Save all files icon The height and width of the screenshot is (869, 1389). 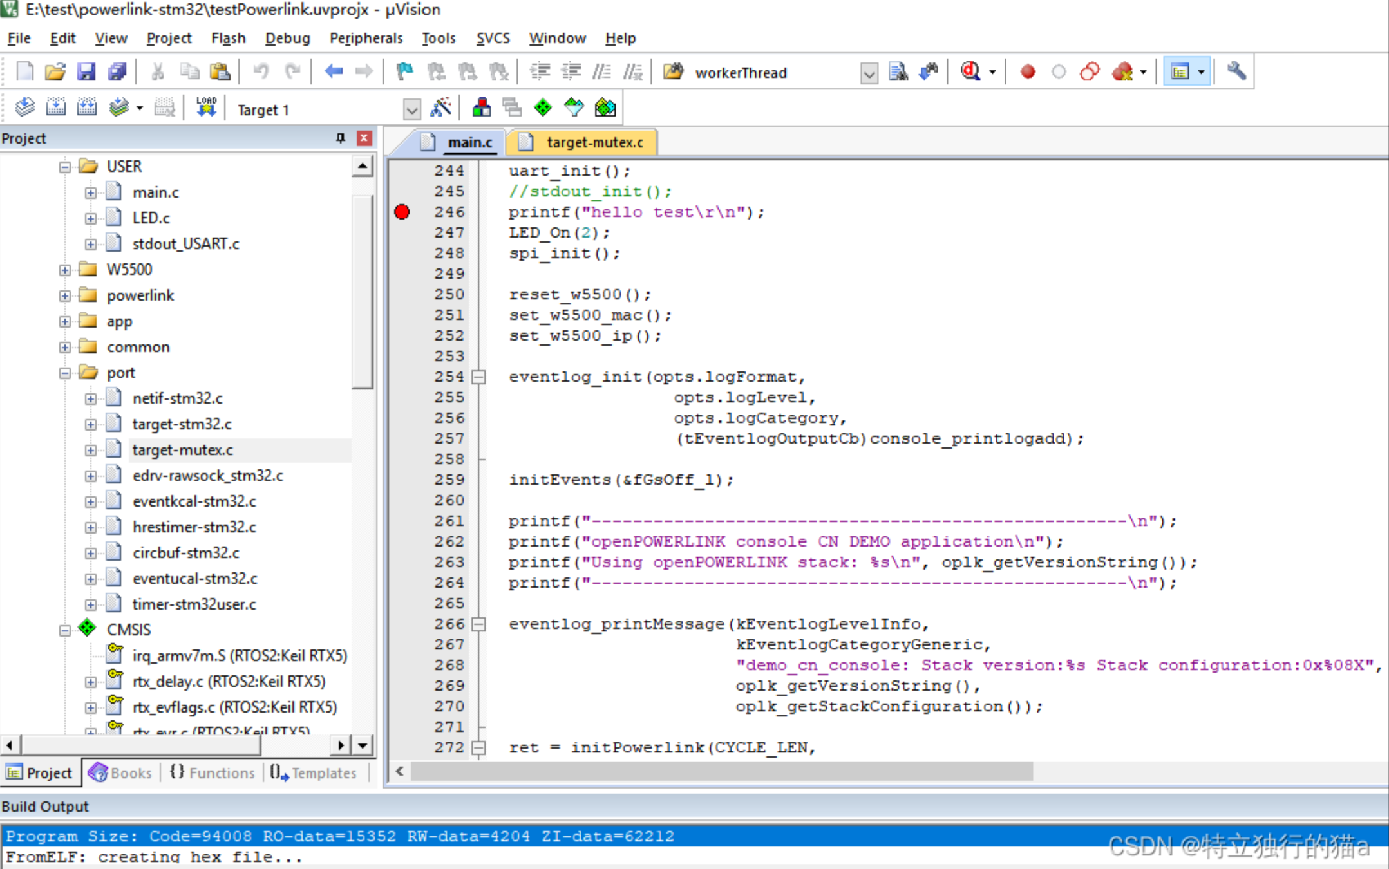(117, 71)
